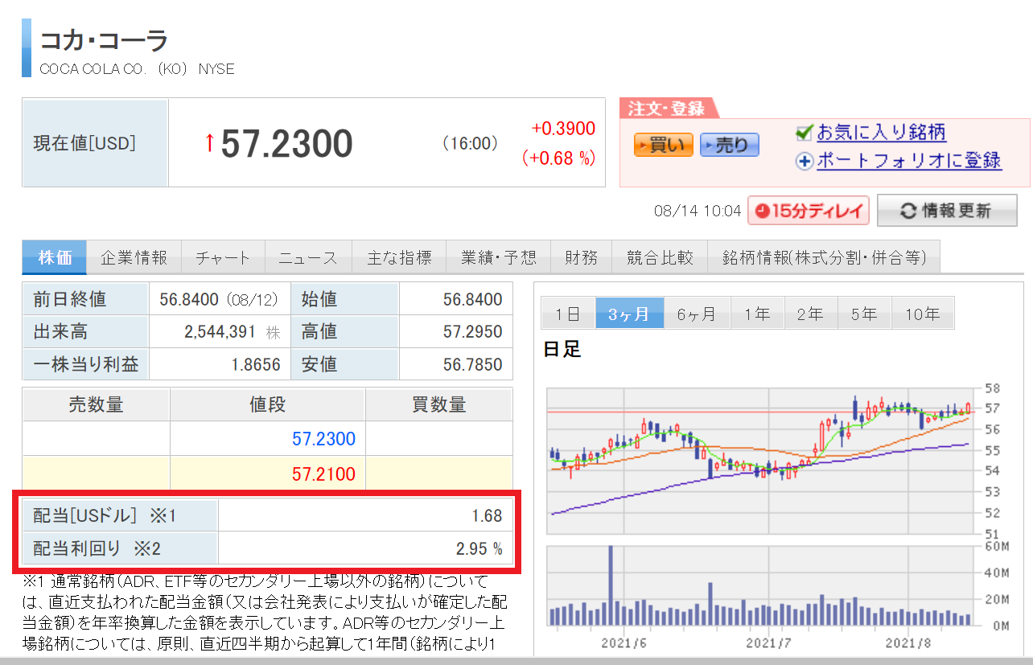
Task: Switch to the 企業情報 tab
Action: (x=134, y=258)
